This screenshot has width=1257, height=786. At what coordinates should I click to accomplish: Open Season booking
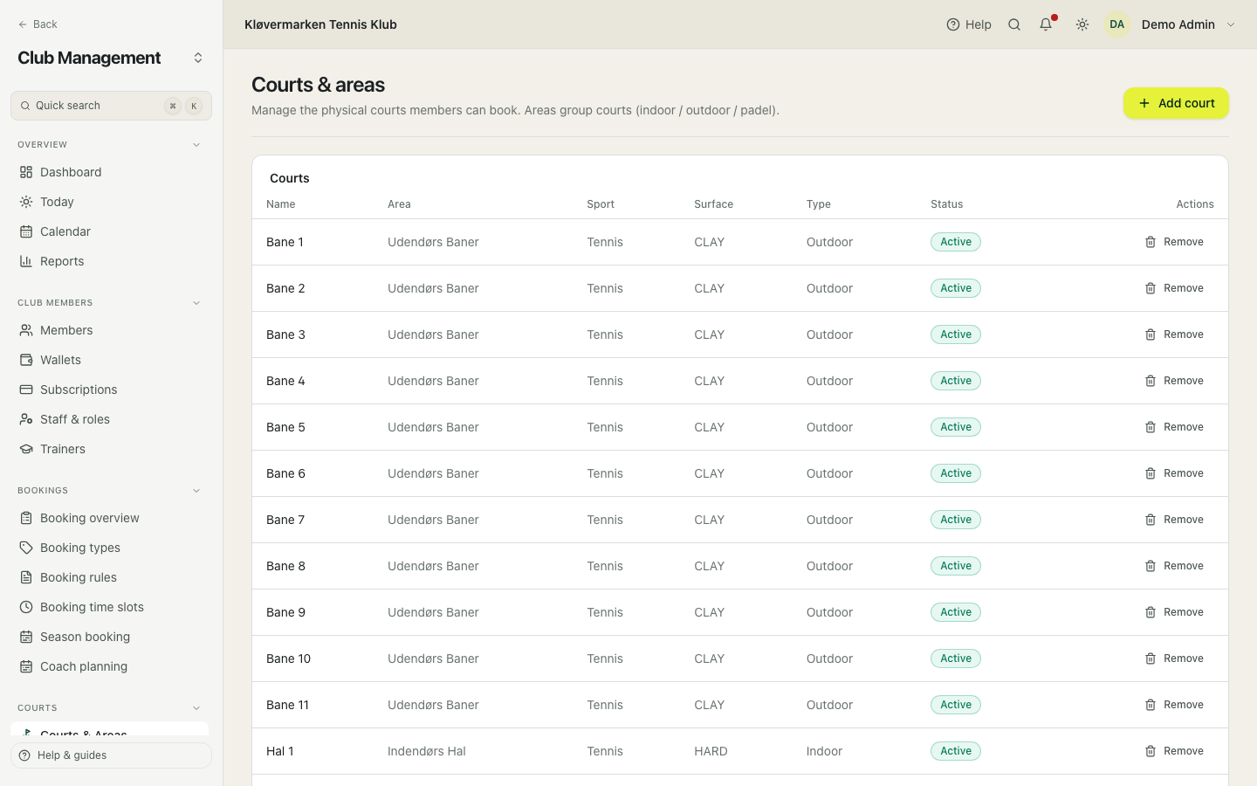point(111,637)
